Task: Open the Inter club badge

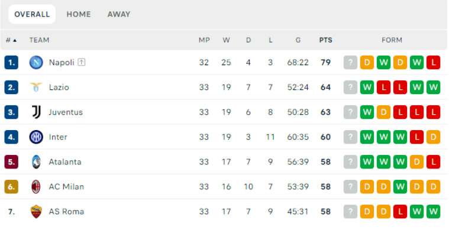Action: coord(36,137)
